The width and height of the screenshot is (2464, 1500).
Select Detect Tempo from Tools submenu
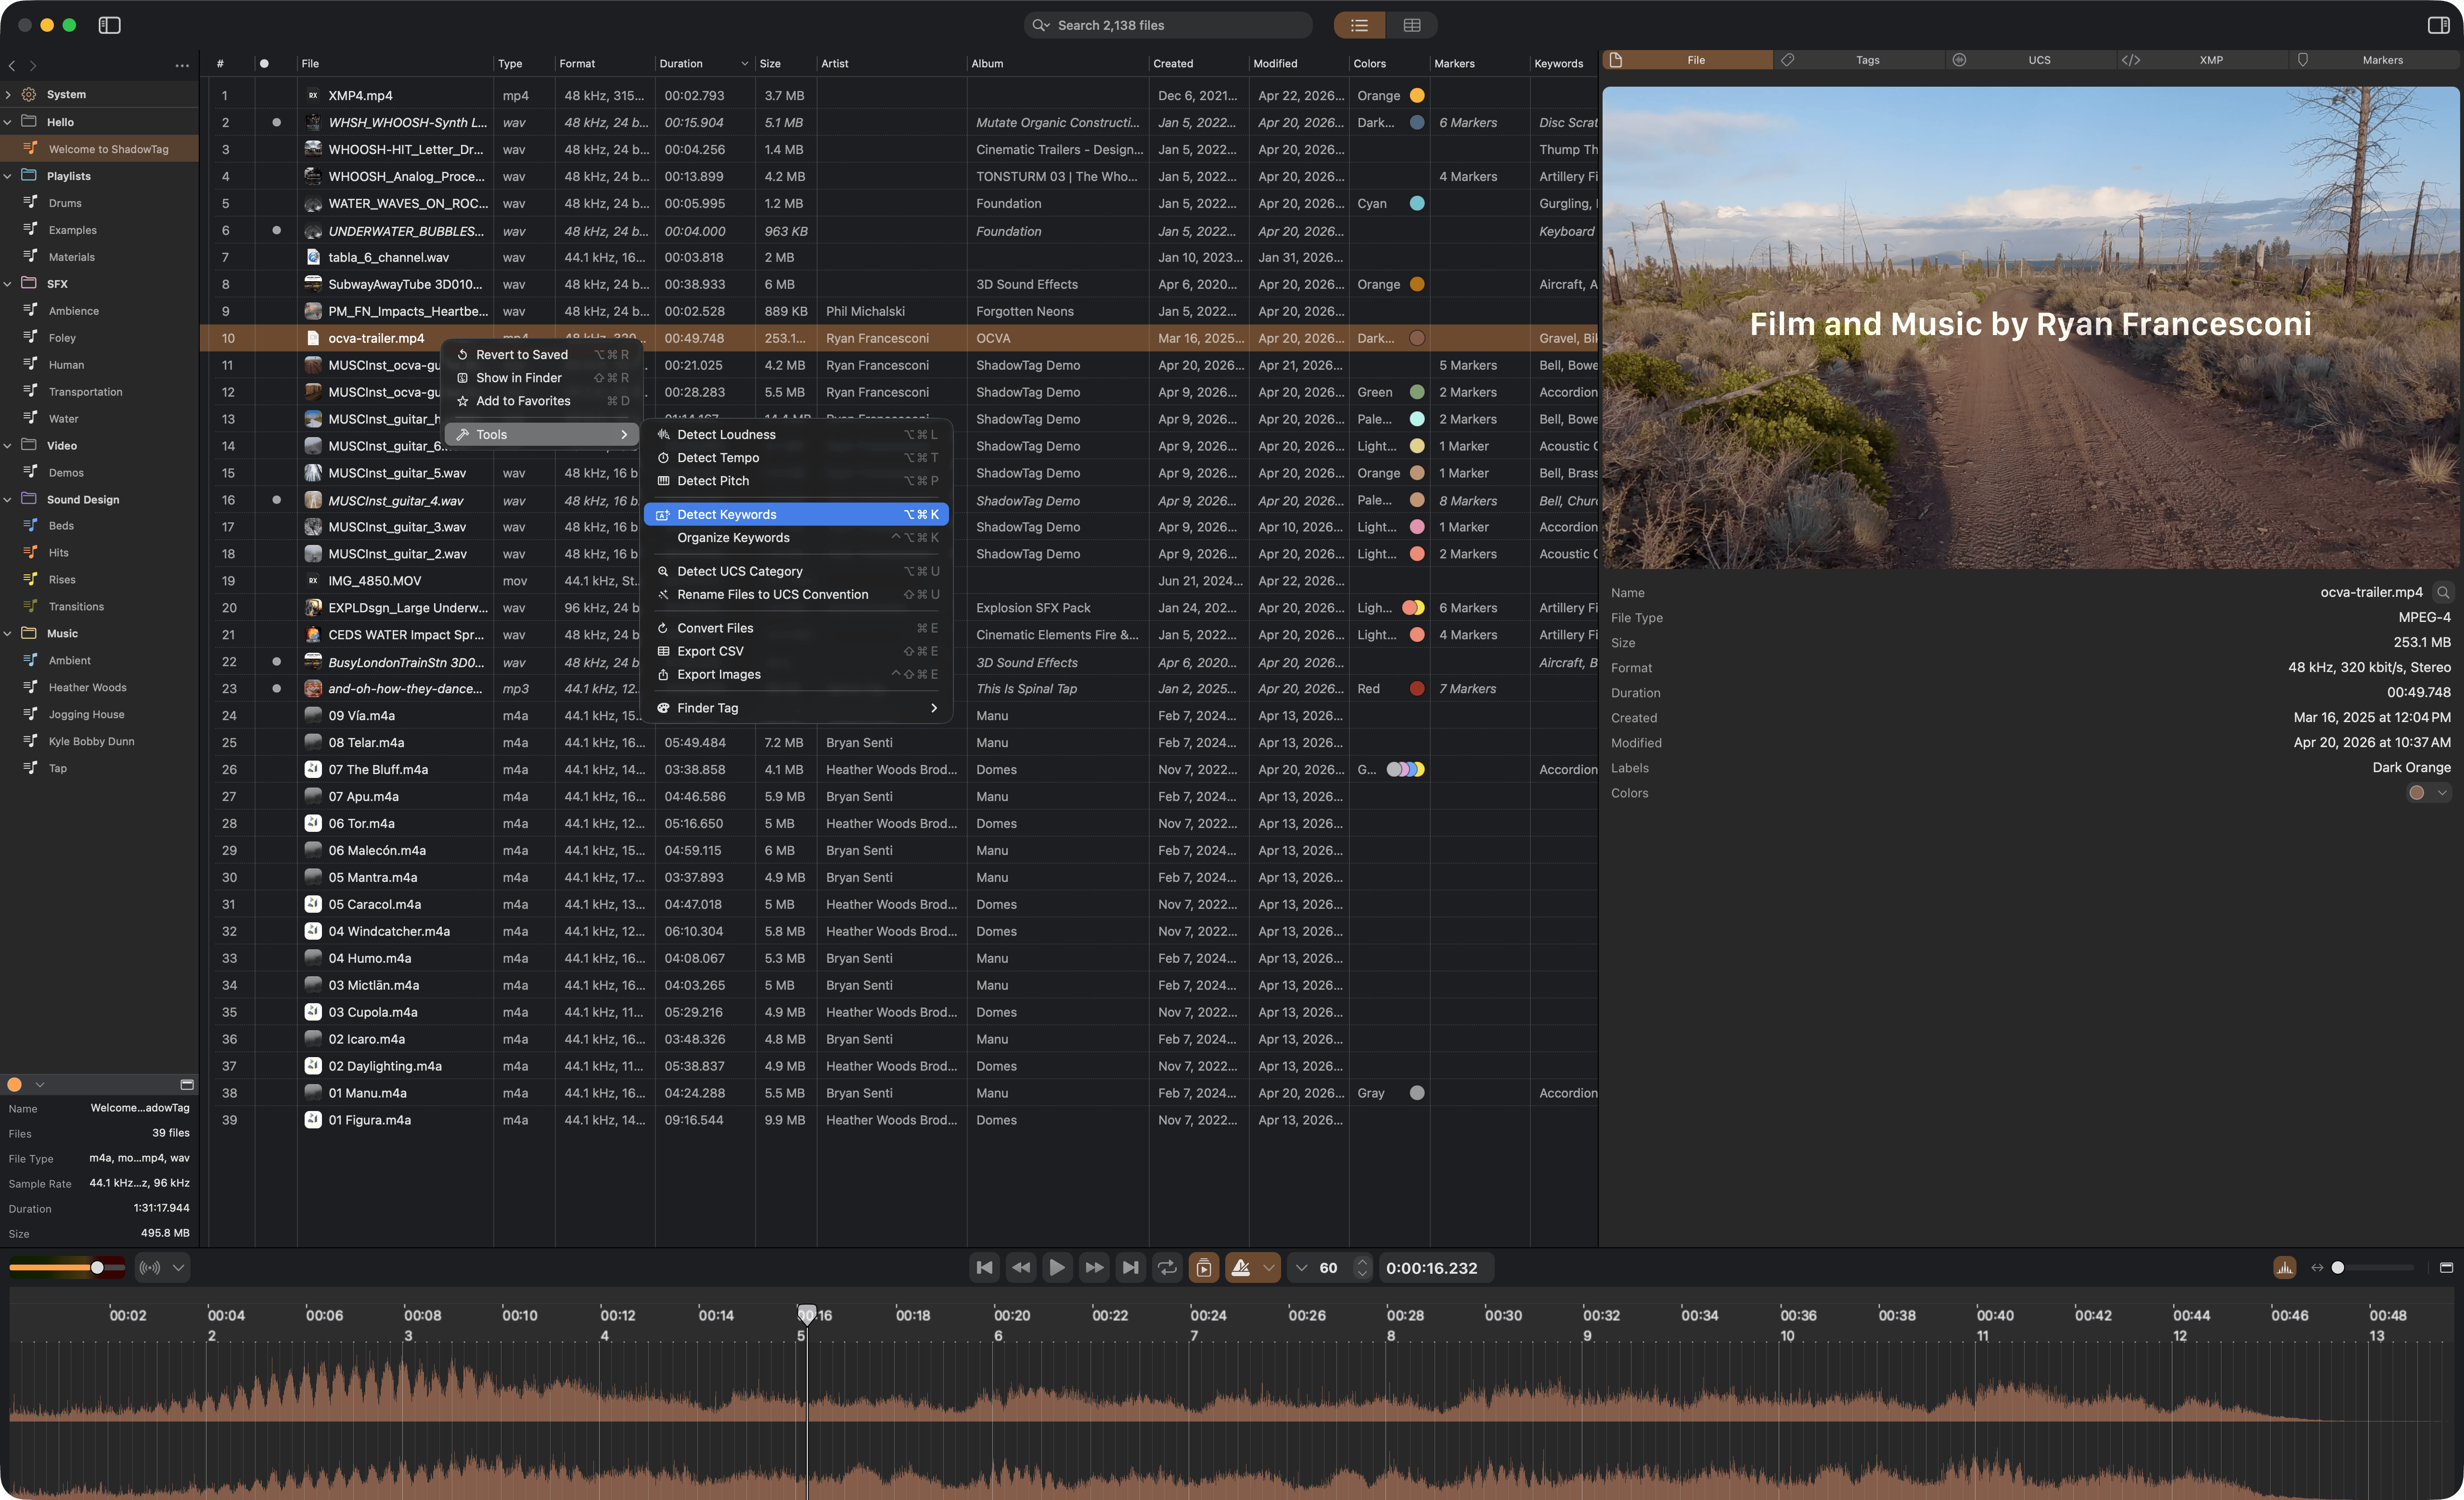pos(718,458)
